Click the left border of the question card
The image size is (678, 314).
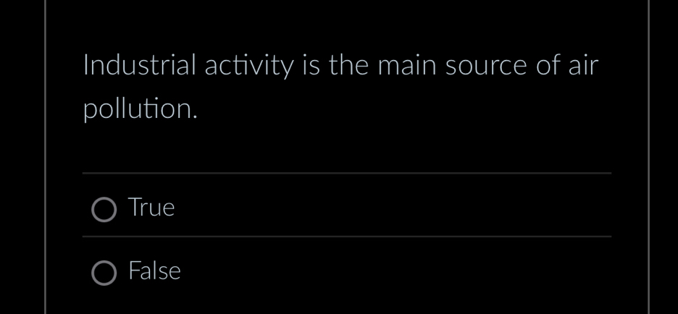click(46, 157)
